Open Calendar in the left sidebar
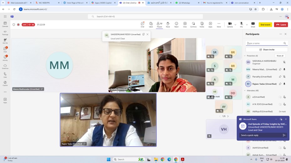 point(5,24)
